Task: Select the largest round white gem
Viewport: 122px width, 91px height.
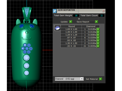Action: (x=26, y=58)
